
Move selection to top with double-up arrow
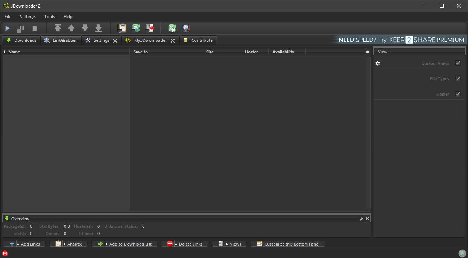tap(58, 28)
